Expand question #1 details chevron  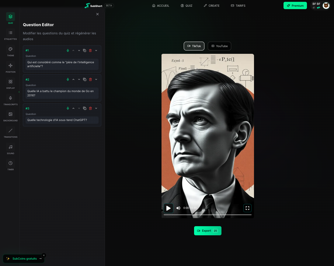(x=96, y=50)
